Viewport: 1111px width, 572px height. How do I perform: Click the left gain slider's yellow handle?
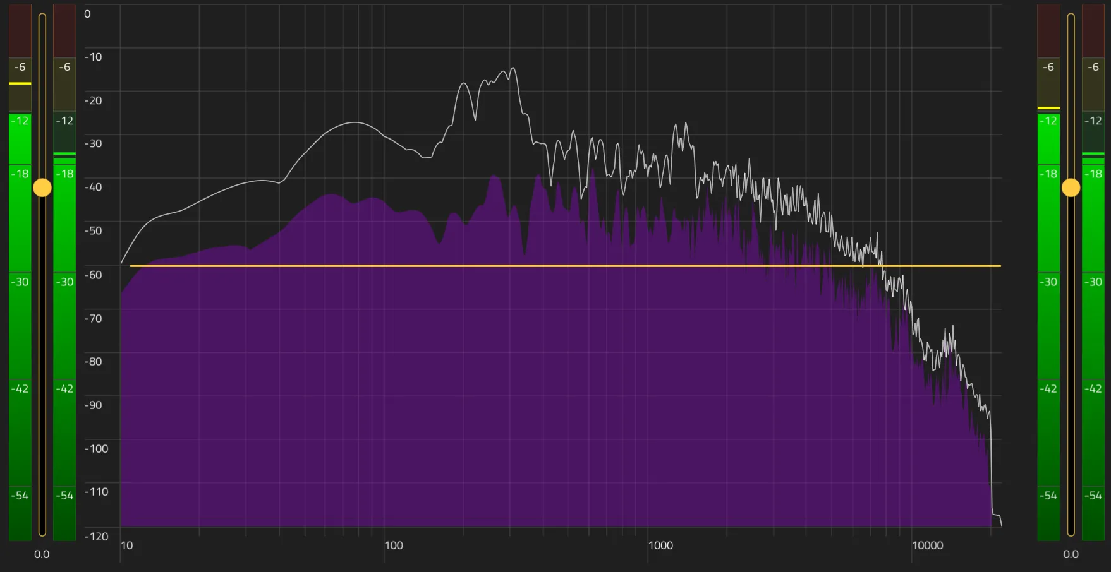42,188
